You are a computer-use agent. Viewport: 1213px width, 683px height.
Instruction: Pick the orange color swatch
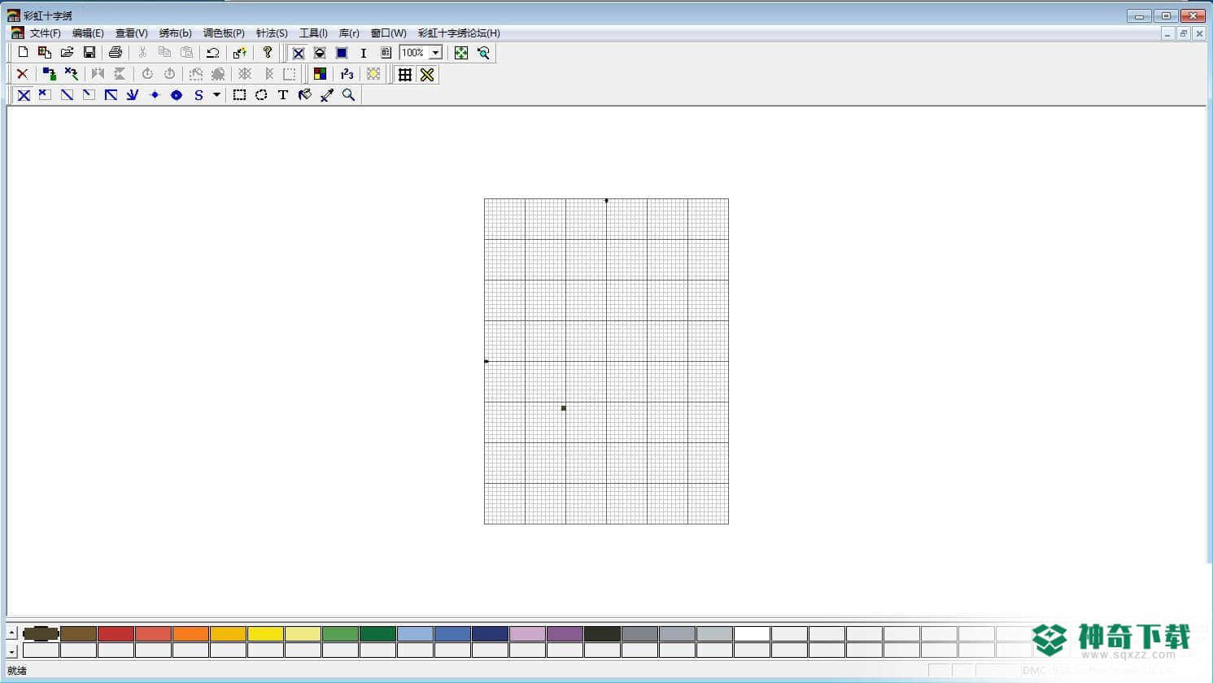point(190,633)
